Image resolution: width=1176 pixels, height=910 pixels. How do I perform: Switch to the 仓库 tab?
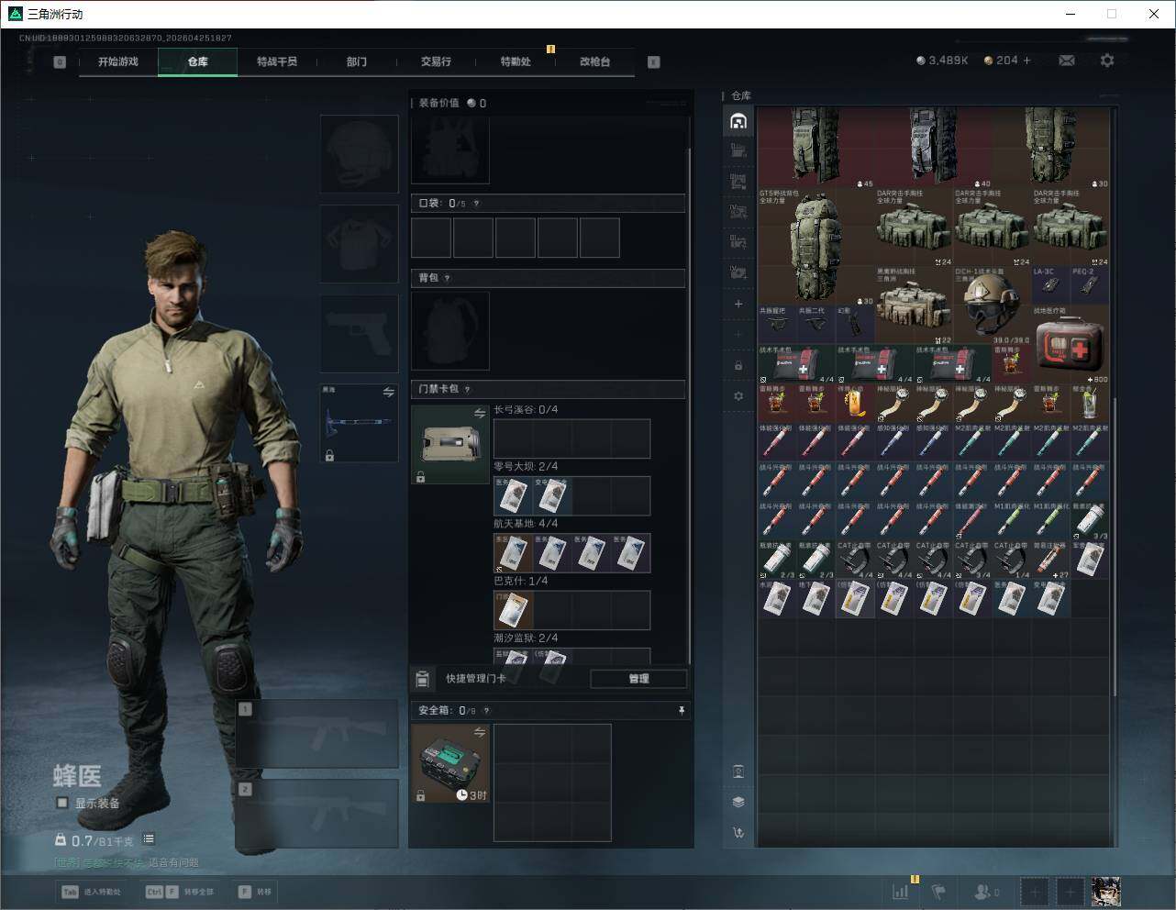click(x=198, y=61)
